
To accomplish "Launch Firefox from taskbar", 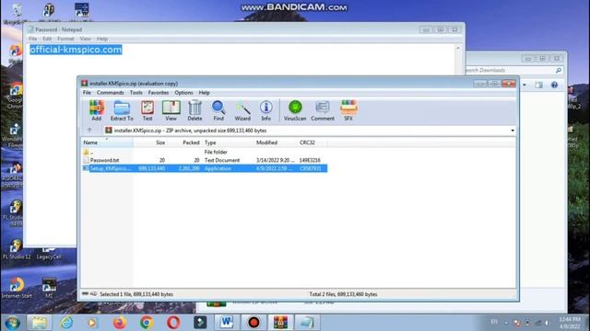I will click(x=120, y=323).
